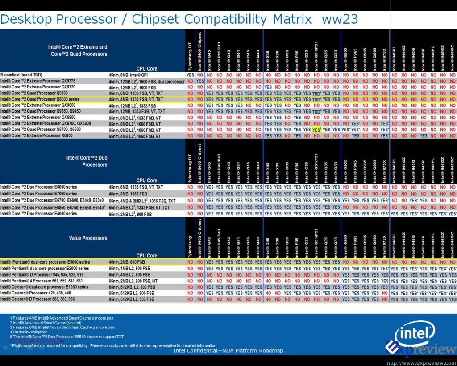The image size is (457, 366).
Task: Select footnote 3 'Features 6MB Intel Advanced Smart Cache'
Action: coord(62,328)
